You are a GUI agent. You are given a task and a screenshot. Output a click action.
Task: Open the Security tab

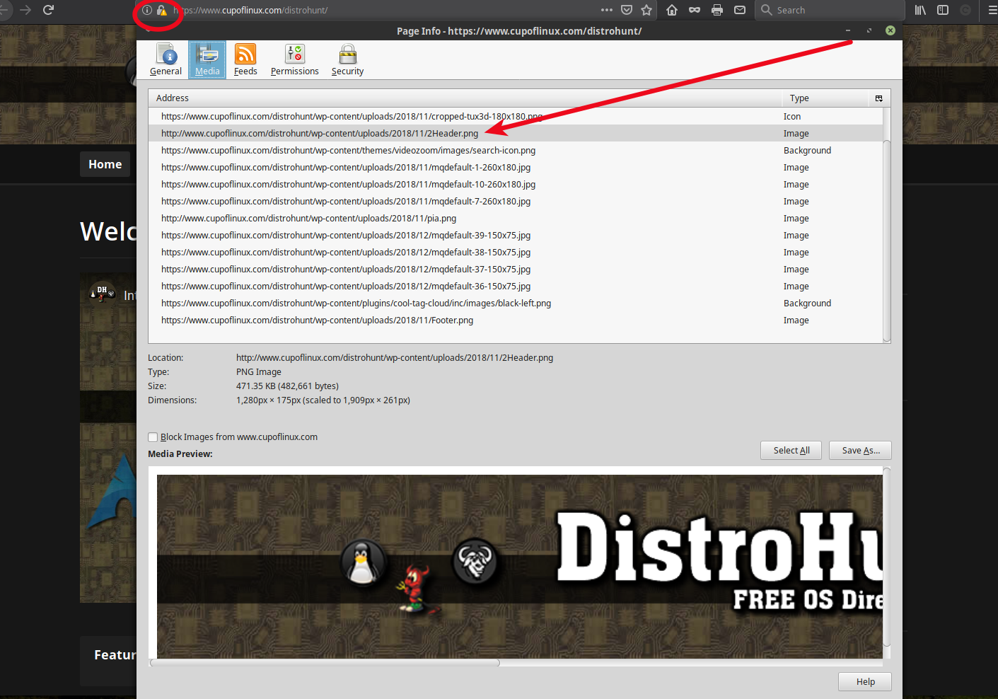click(347, 59)
